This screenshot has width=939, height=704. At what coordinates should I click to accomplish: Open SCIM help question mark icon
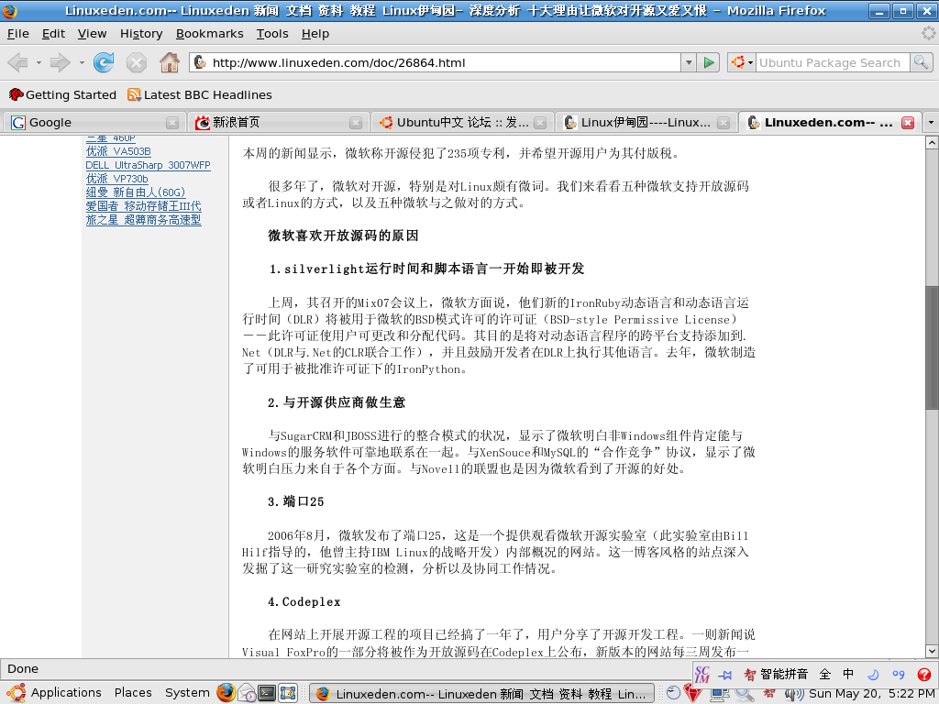(x=924, y=675)
